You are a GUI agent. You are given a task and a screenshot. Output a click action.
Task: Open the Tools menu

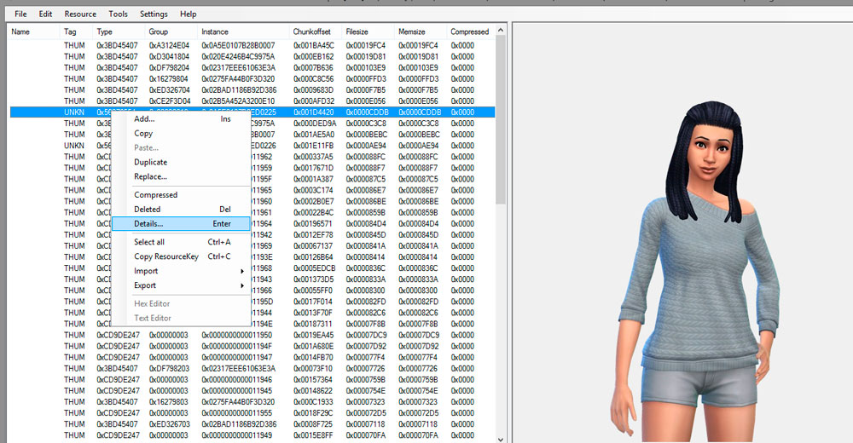click(x=118, y=14)
